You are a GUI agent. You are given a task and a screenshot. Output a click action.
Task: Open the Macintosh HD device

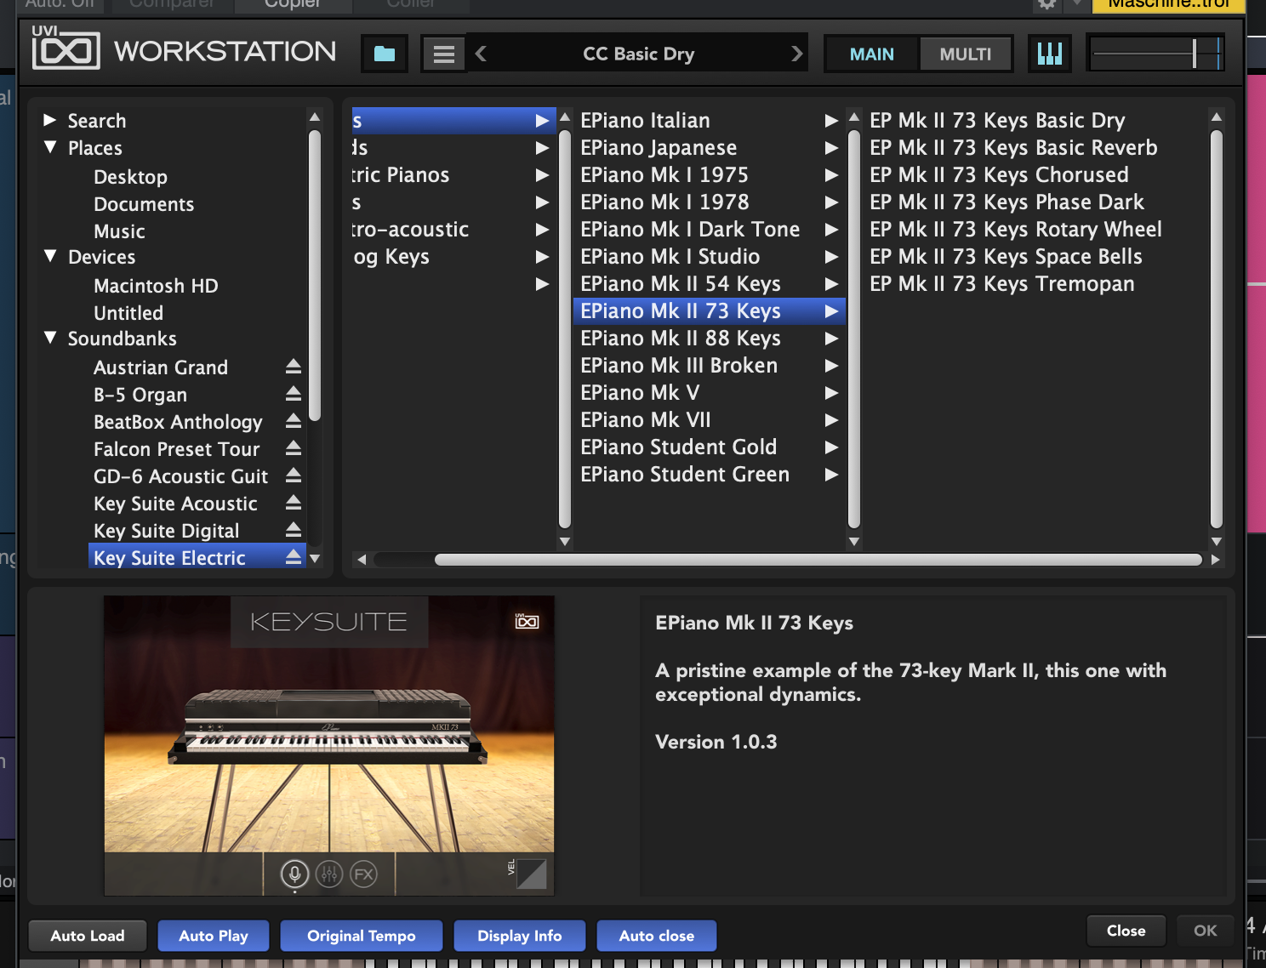point(156,286)
